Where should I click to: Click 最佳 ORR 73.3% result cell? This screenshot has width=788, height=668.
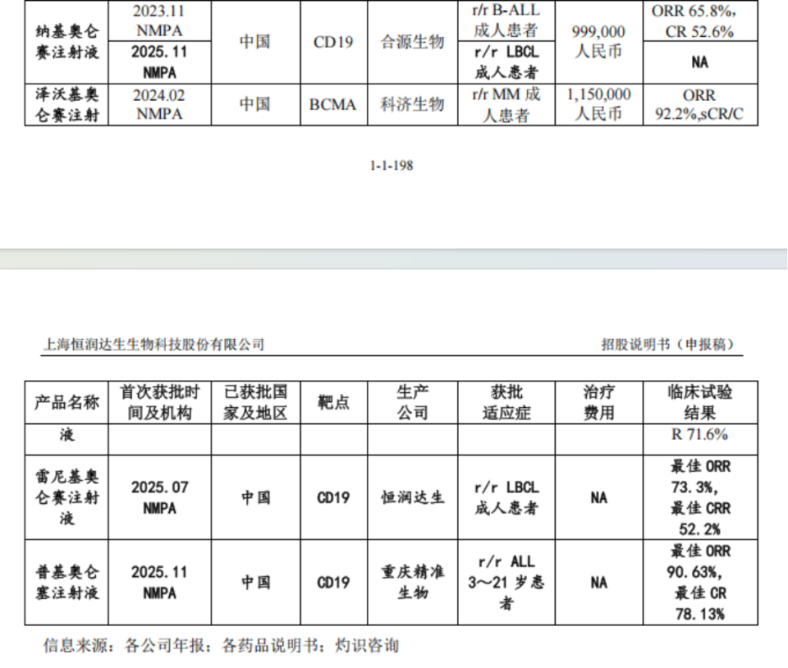coord(700,498)
